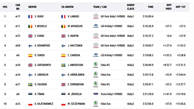Click the DIFF 1ST column header
Image resolution: width=194 pixels, height=109 pixels.
[181, 7]
